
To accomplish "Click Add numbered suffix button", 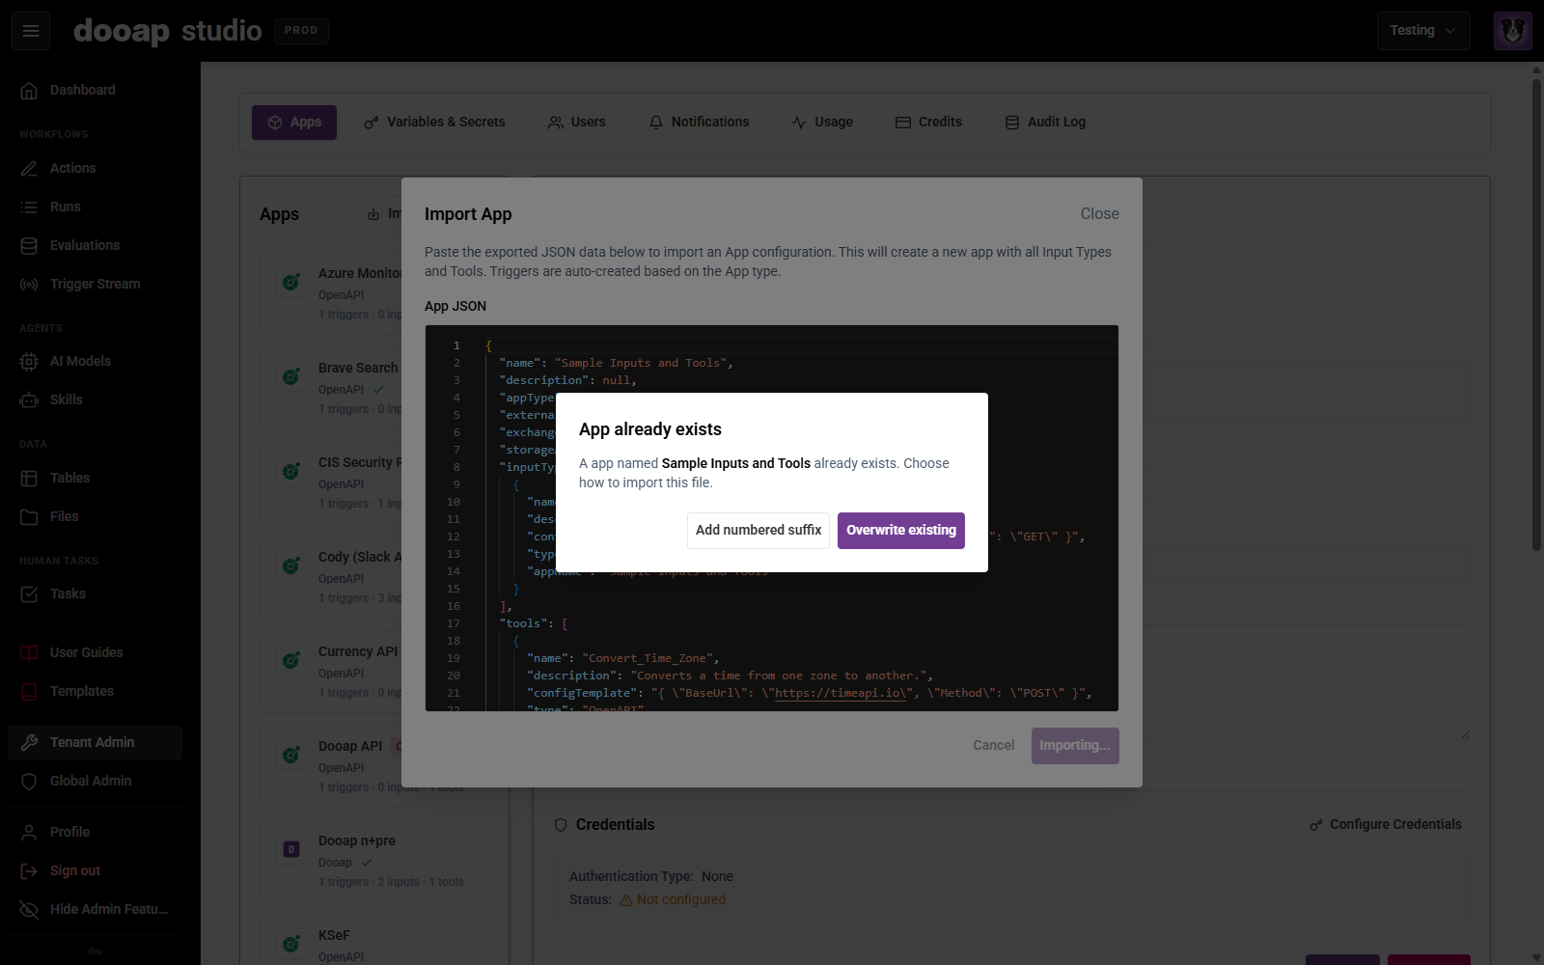I will coord(758,531).
